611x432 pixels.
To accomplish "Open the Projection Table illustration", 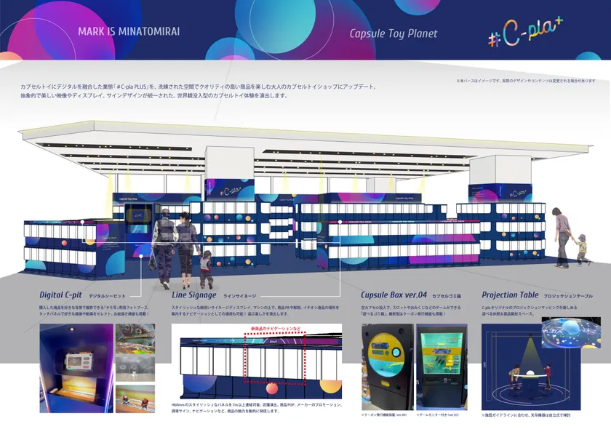I will tap(531, 367).
